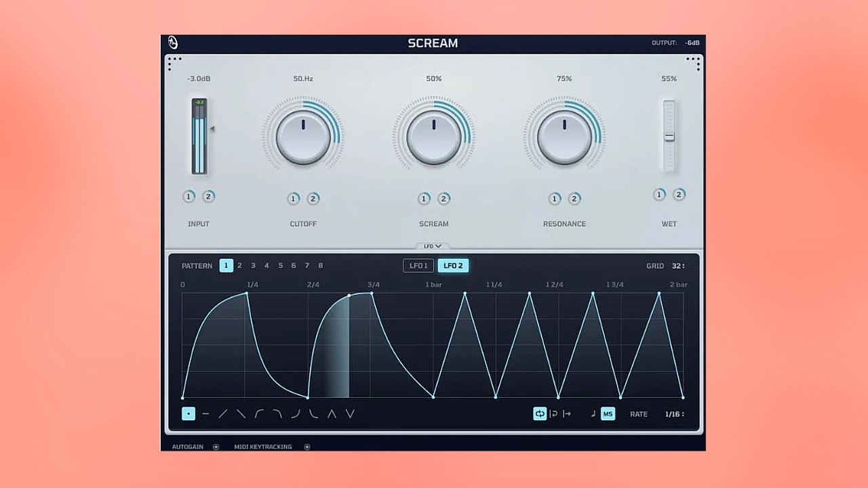Select the falling concave curve shape tool

[313, 413]
